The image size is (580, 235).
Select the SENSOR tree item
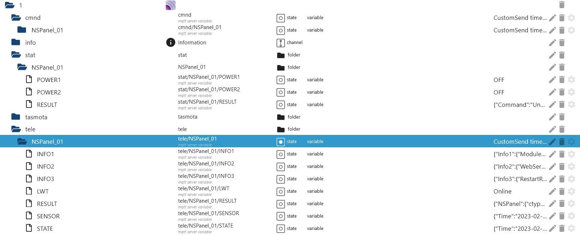[x=48, y=216]
